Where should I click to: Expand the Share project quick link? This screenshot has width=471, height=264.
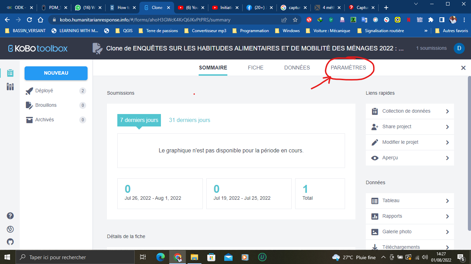point(447,127)
